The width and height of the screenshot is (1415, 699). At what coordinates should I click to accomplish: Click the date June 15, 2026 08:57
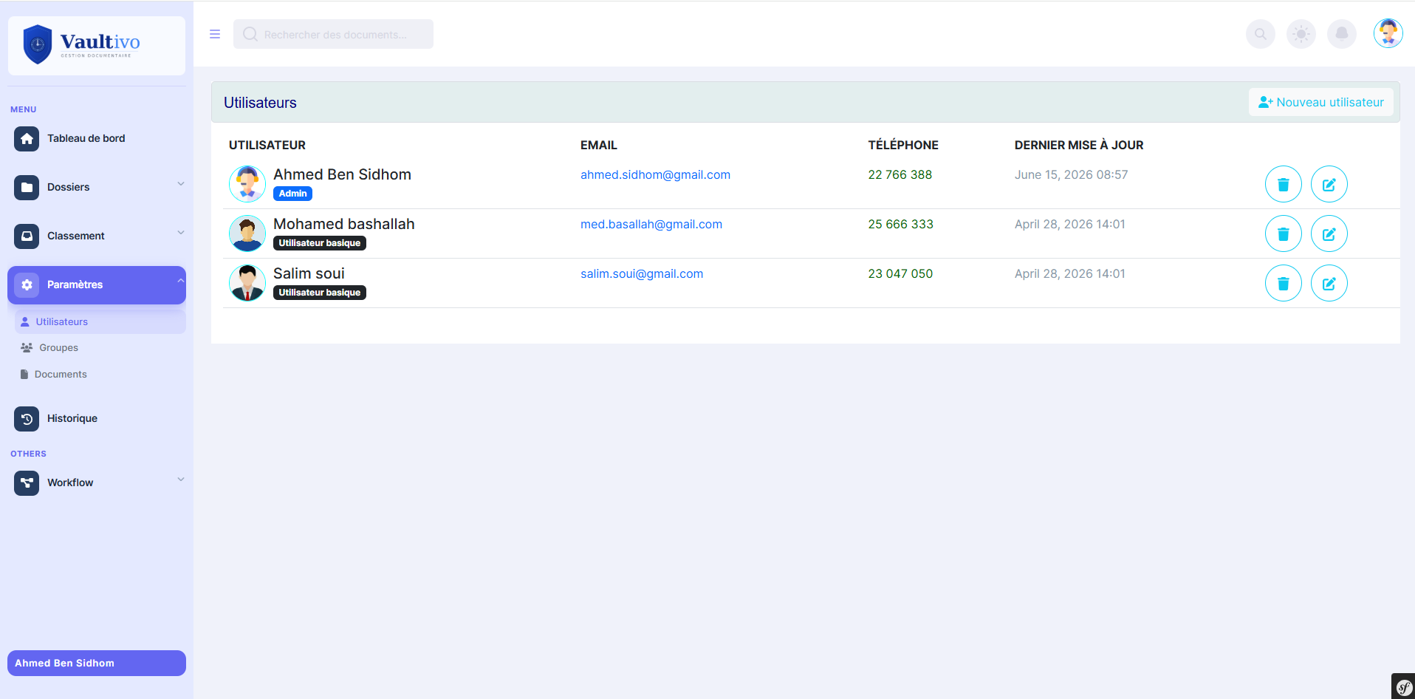(x=1072, y=174)
